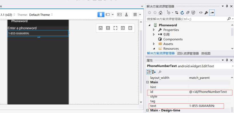This screenshot has width=234, height=113.
Task: Expand the Assets folder node
Action: coord(154,44)
